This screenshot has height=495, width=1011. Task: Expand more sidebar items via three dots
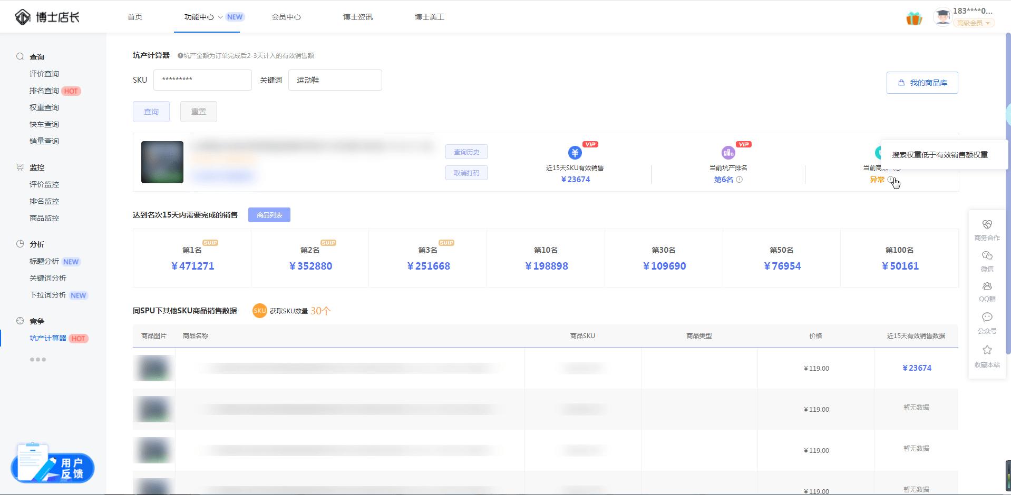[38, 360]
